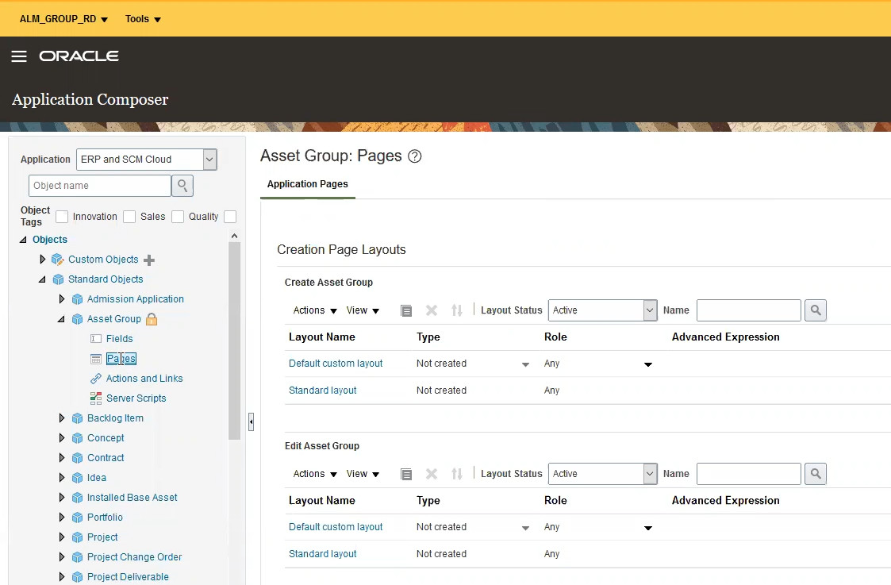The width and height of the screenshot is (891, 585).
Task: Click the Asset Group lock icon
Action: coord(152,319)
